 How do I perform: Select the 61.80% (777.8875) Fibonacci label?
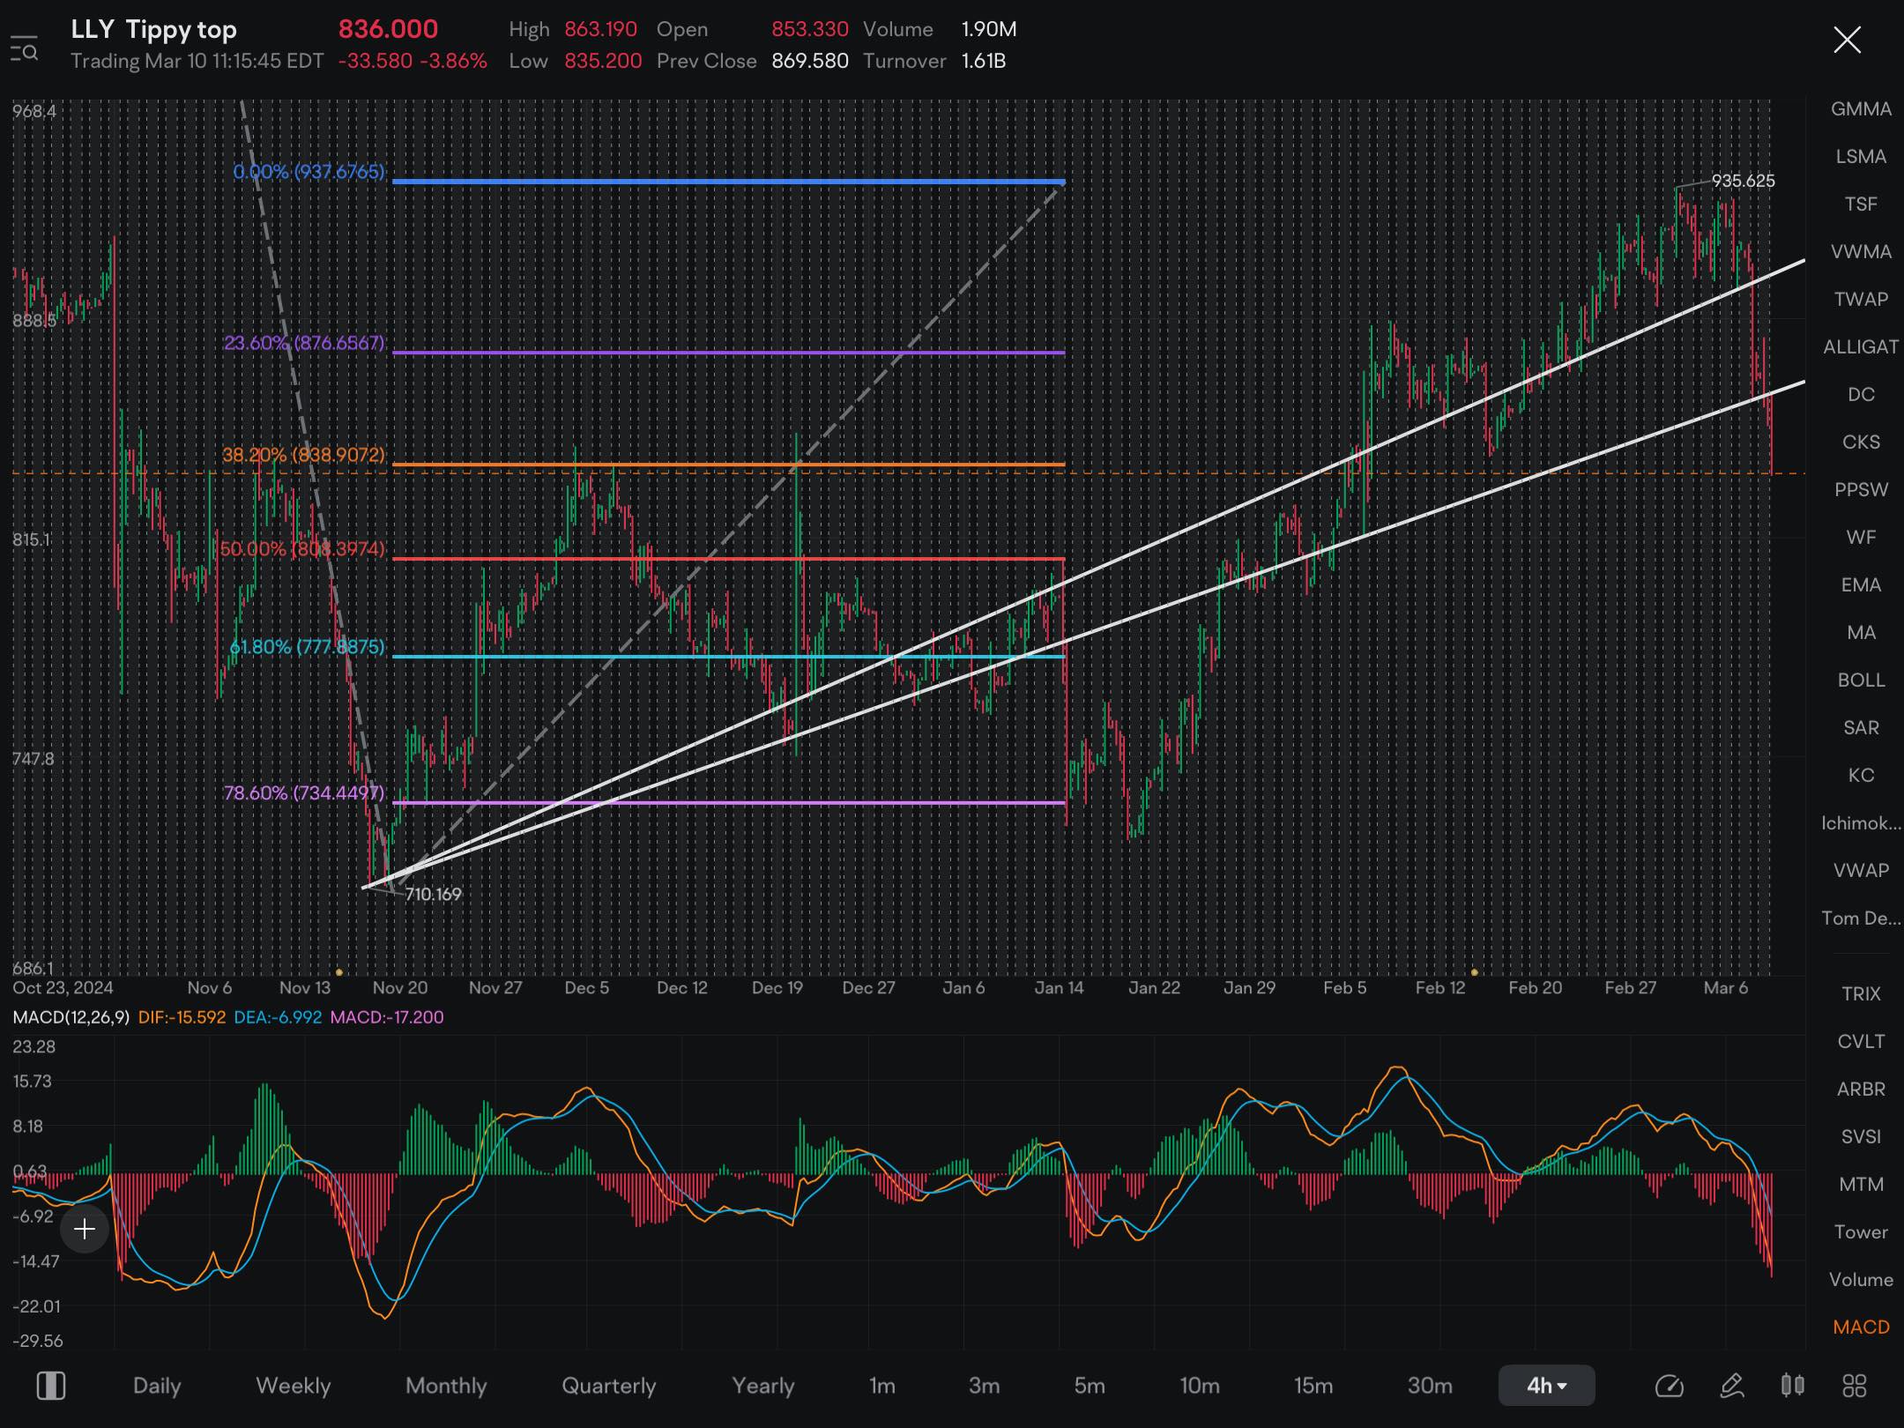[307, 647]
